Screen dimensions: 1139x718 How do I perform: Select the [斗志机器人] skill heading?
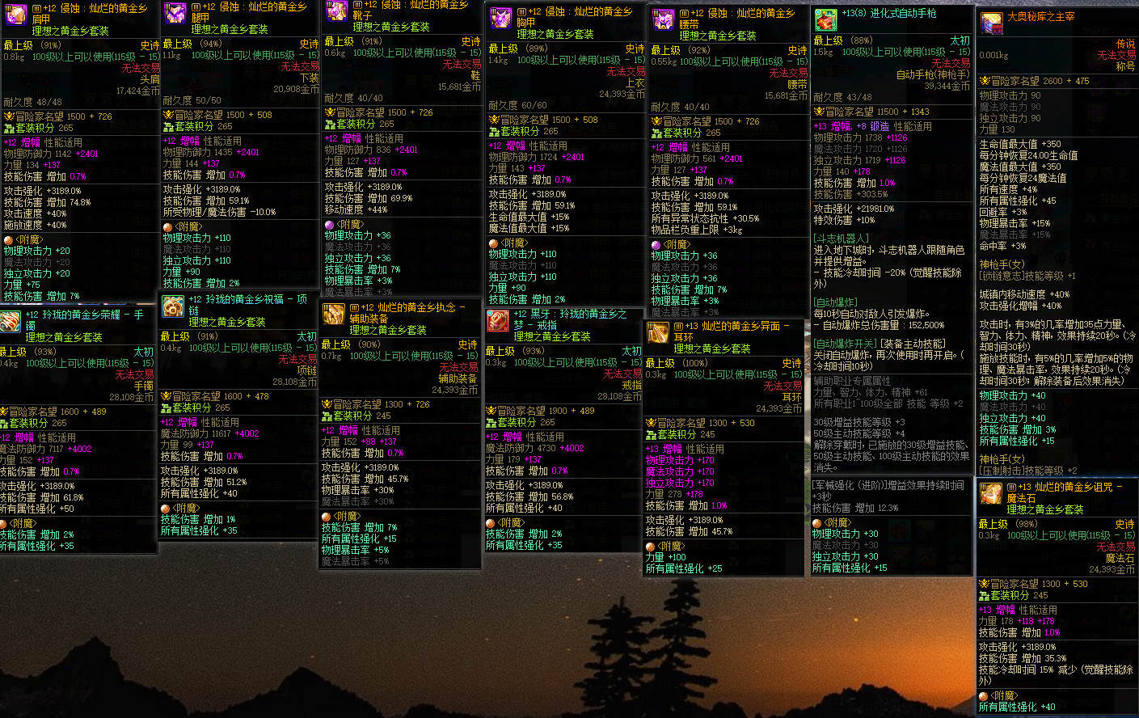841,239
